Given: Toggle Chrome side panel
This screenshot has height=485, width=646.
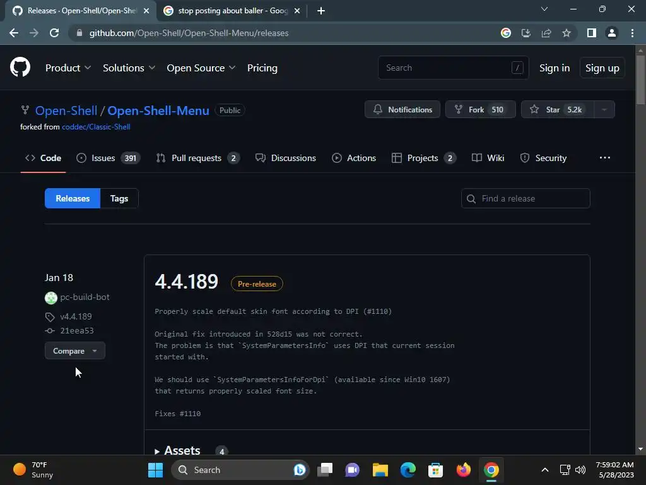Looking at the screenshot, I should pyautogui.click(x=592, y=33).
